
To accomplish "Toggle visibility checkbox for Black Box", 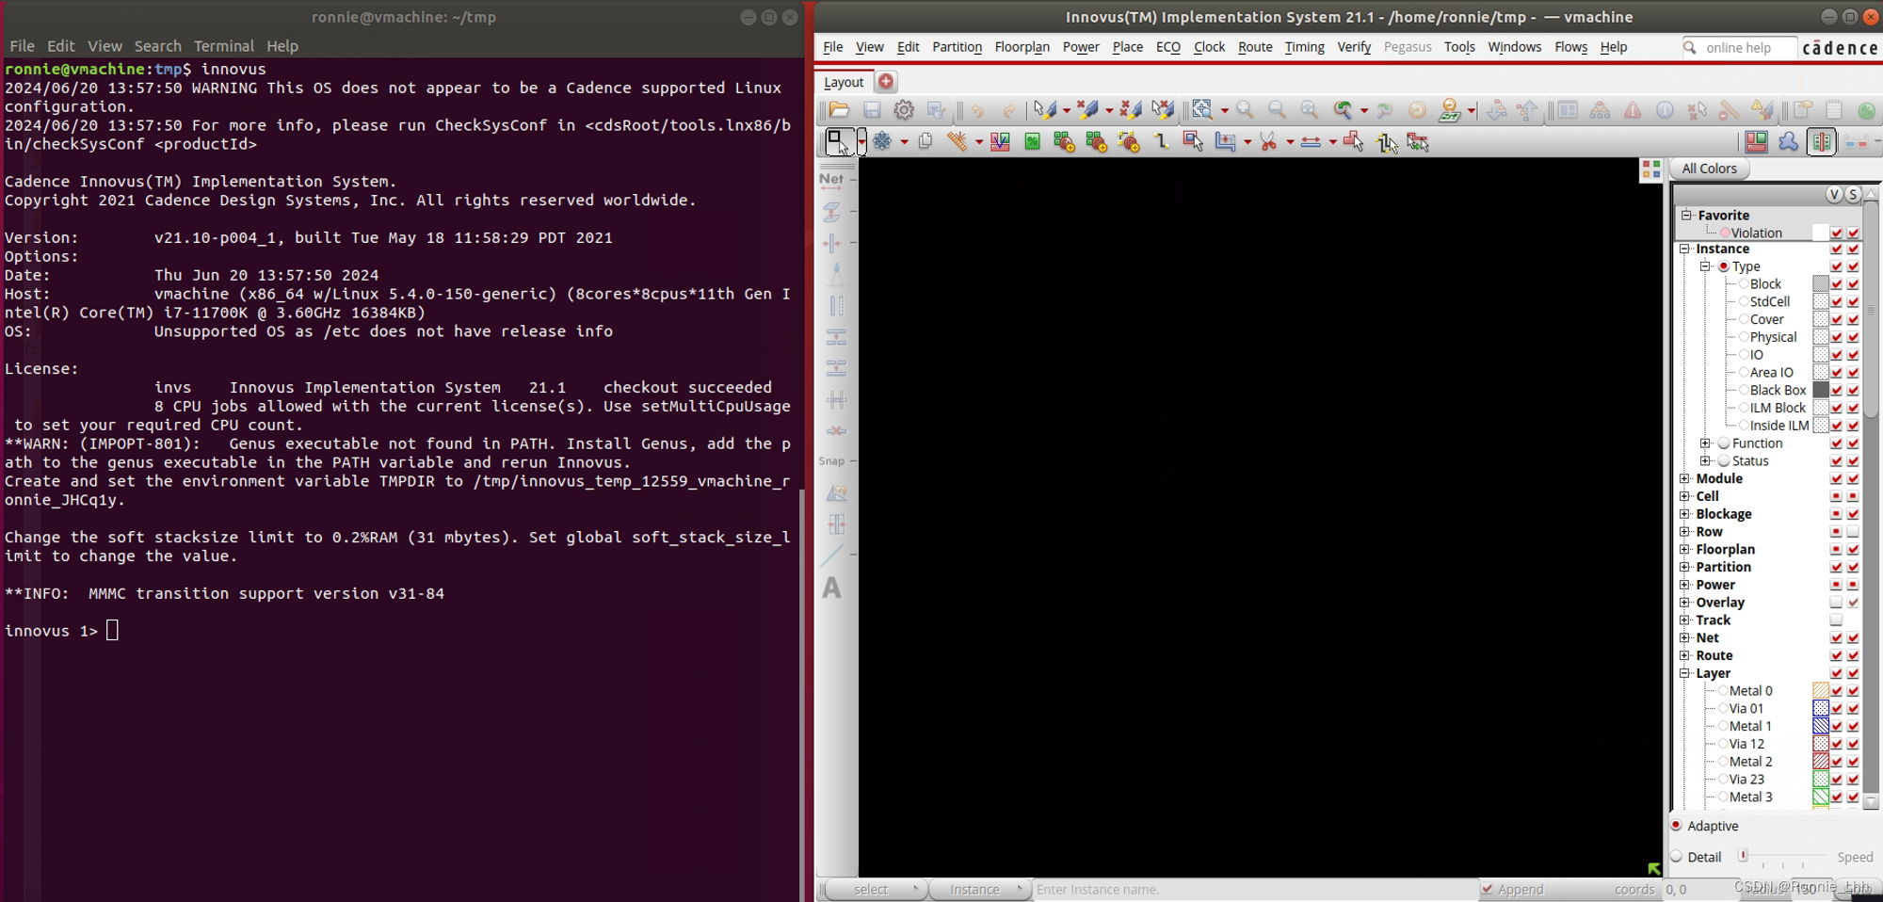I will [1836, 391].
